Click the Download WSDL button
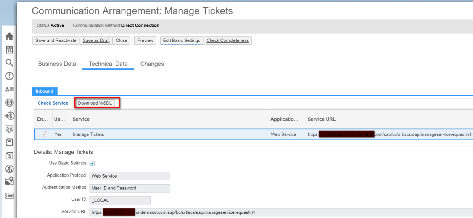 click(95, 103)
